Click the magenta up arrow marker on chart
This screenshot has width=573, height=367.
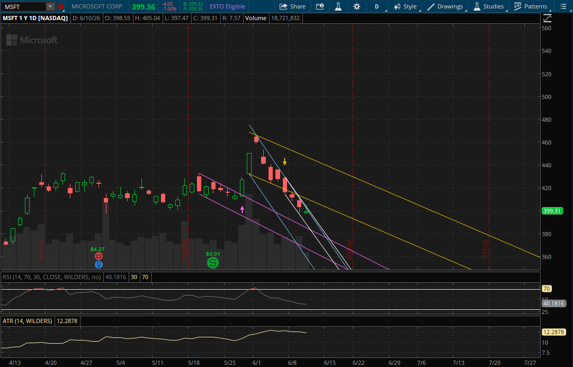click(242, 210)
